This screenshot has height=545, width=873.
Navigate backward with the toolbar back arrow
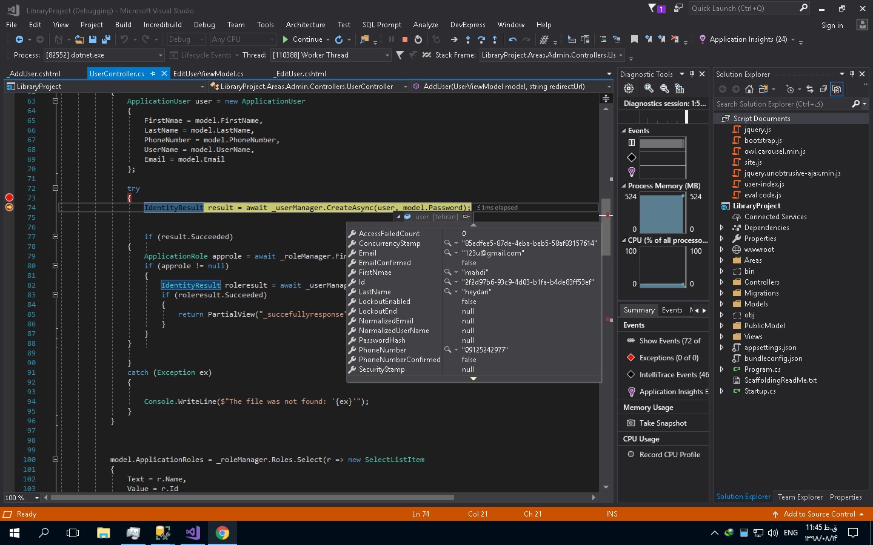coord(19,39)
